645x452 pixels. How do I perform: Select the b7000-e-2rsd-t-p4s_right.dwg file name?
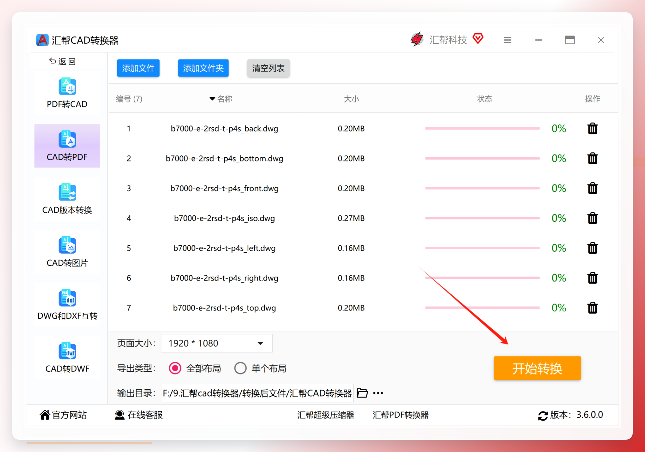click(224, 278)
